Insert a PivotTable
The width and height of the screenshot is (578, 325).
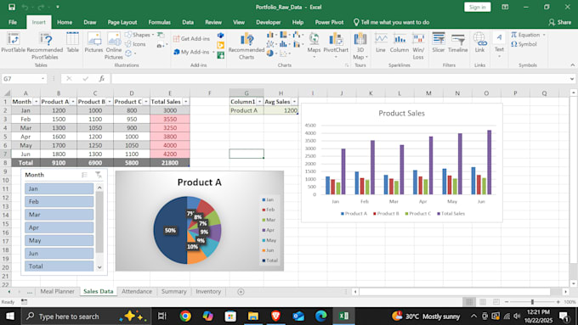14,42
